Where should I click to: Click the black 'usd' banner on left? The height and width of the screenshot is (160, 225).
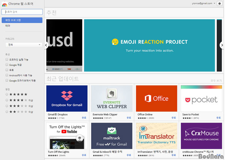pyautogui.click(x=64, y=45)
